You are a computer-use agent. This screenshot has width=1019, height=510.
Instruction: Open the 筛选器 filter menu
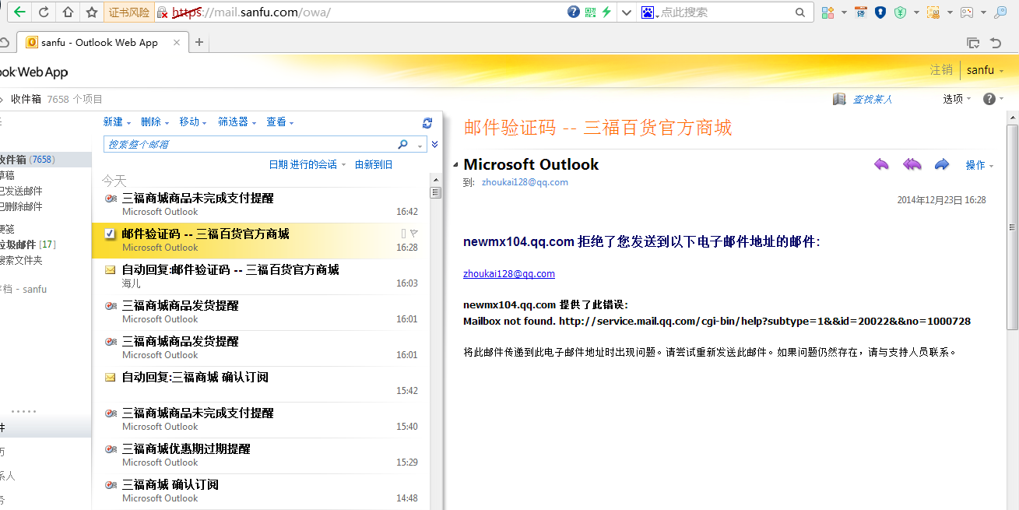pos(237,122)
